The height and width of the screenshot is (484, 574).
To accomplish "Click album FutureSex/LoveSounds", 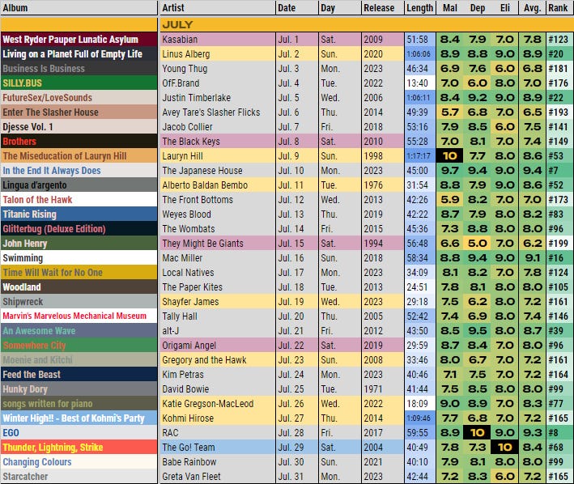I will point(79,98).
